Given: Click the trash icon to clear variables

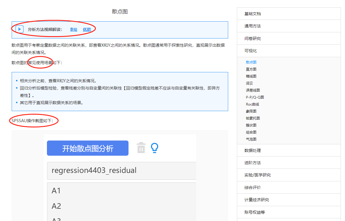Looking at the screenshot, I should point(141,148).
